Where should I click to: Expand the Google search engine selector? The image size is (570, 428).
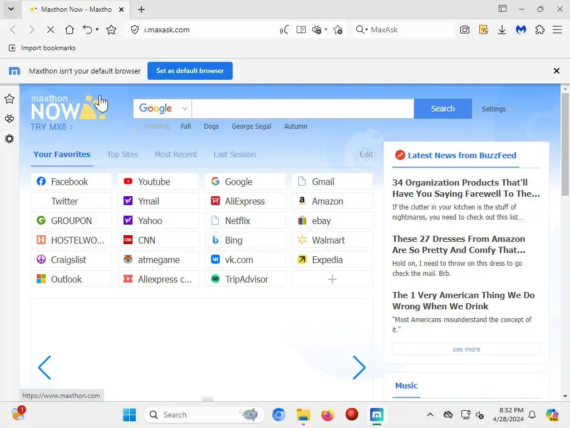pyautogui.click(x=163, y=109)
